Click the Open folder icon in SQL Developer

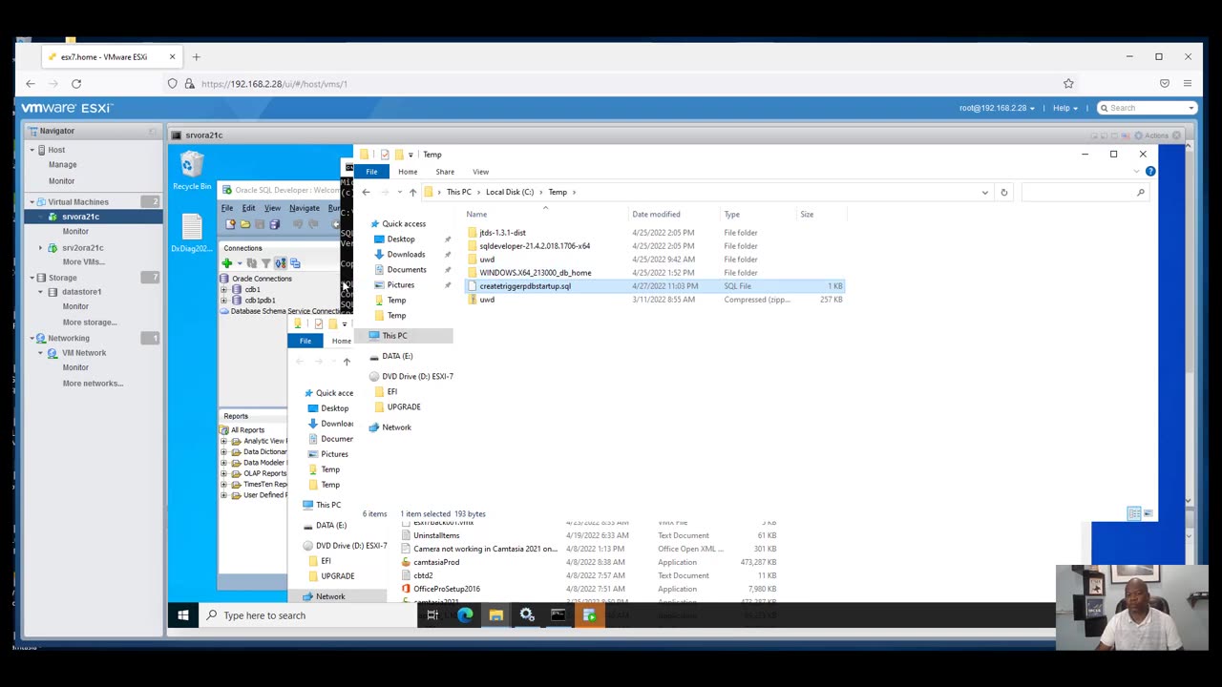(244, 224)
